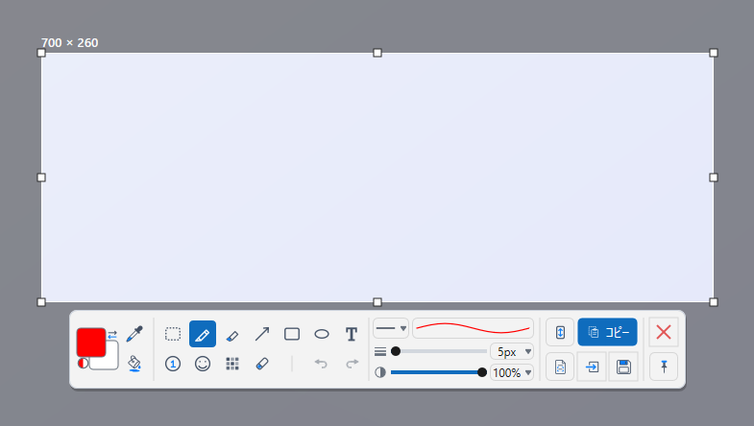Click the 700 × 260 size label
Viewport: 754px width, 426px height.
click(70, 43)
